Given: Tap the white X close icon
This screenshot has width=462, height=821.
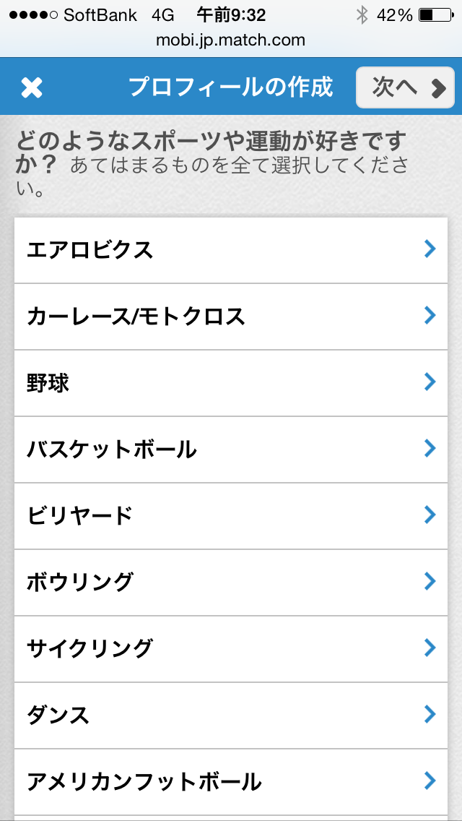Looking at the screenshot, I should 32,87.
